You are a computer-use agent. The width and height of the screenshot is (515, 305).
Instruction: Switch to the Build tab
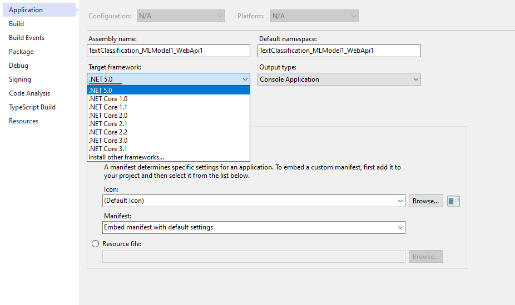39,24
